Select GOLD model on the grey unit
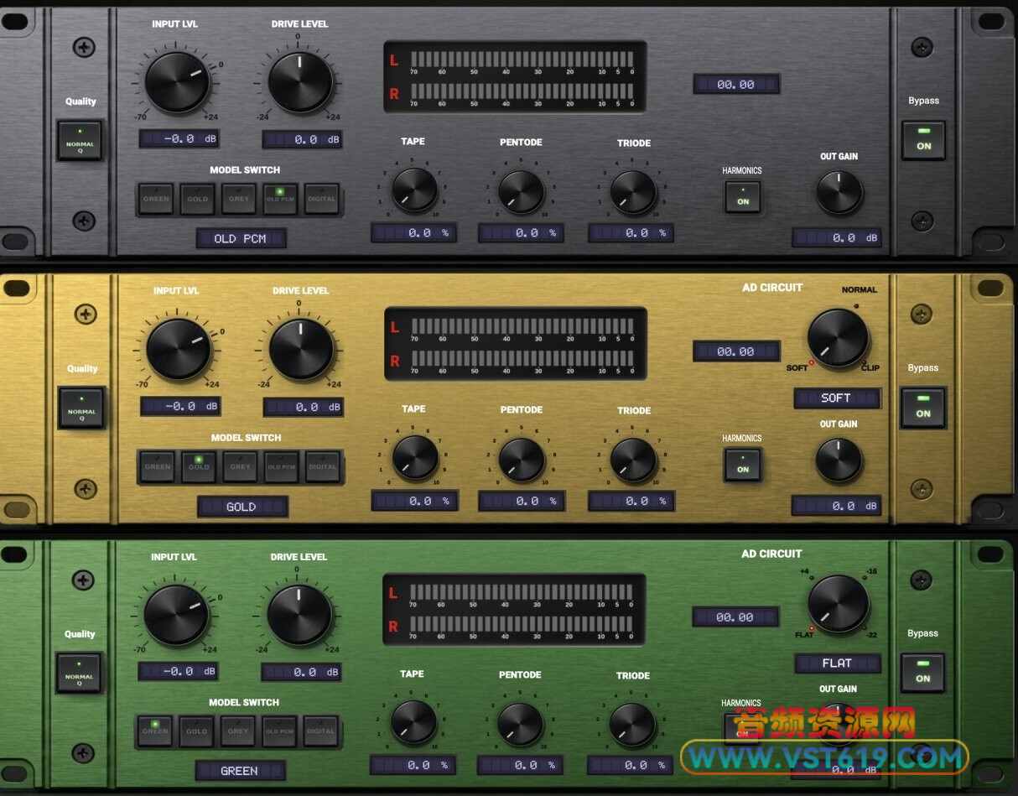This screenshot has width=1018, height=796. coord(197,199)
